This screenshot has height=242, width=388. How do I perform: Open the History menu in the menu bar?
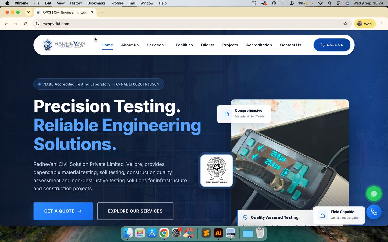pos(76,3)
